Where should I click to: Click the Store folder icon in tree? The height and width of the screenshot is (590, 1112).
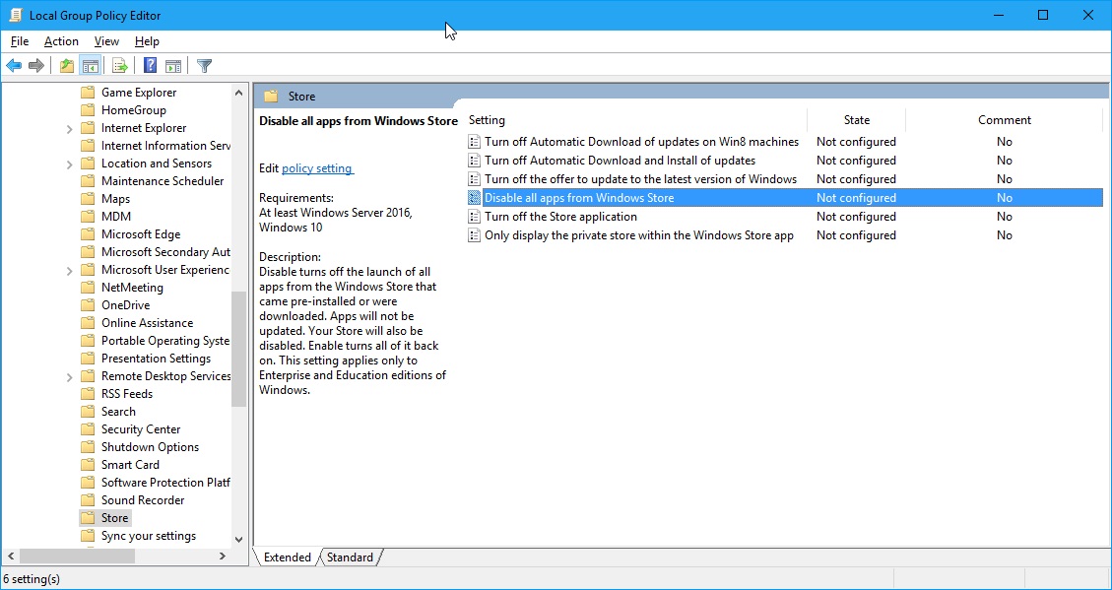88,518
